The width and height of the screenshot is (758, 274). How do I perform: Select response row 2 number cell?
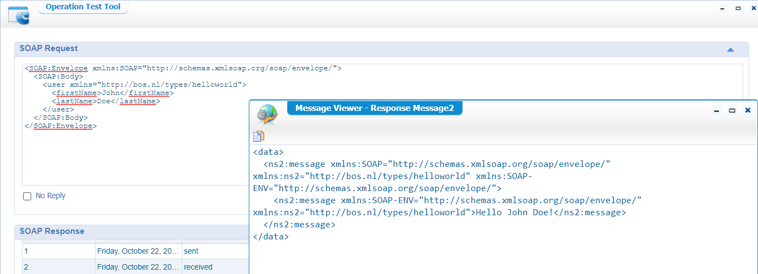point(58,267)
